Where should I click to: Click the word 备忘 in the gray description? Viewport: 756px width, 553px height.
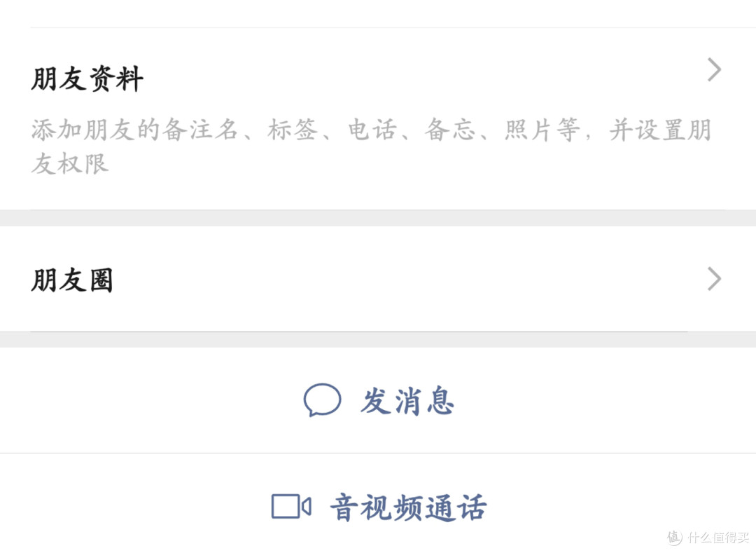coord(451,131)
